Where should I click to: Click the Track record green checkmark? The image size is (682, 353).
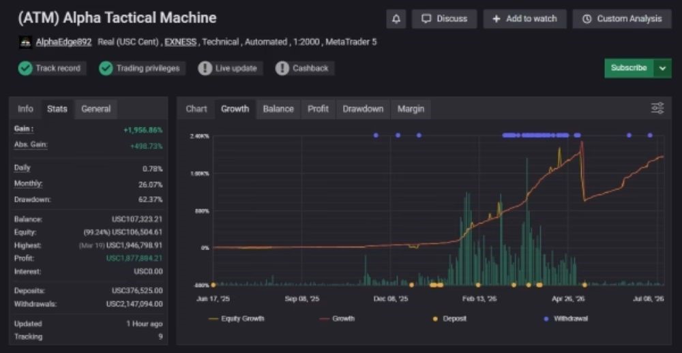click(25, 68)
